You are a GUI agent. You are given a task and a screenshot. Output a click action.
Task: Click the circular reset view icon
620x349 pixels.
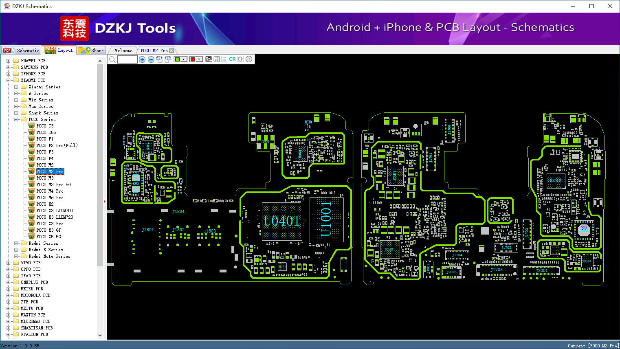249,59
